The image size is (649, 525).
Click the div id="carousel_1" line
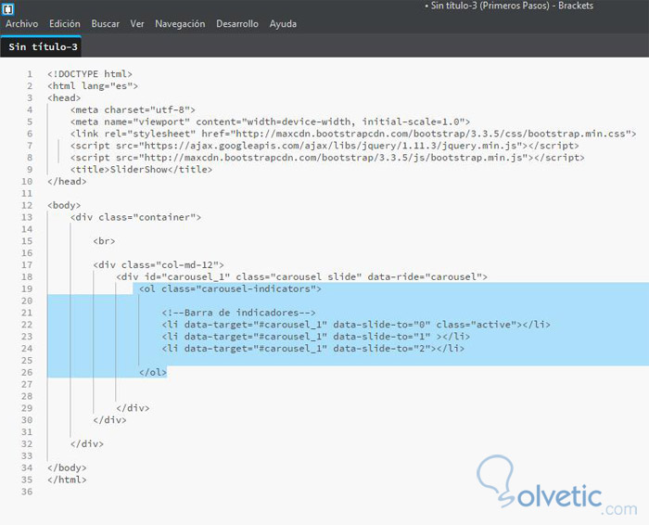tap(301, 277)
